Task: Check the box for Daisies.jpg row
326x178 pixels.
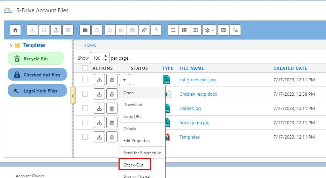Action: (85, 108)
